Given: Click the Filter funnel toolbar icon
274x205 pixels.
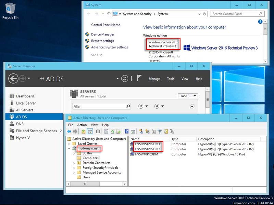Looking at the screenshot, I should [x=160, y=132].
